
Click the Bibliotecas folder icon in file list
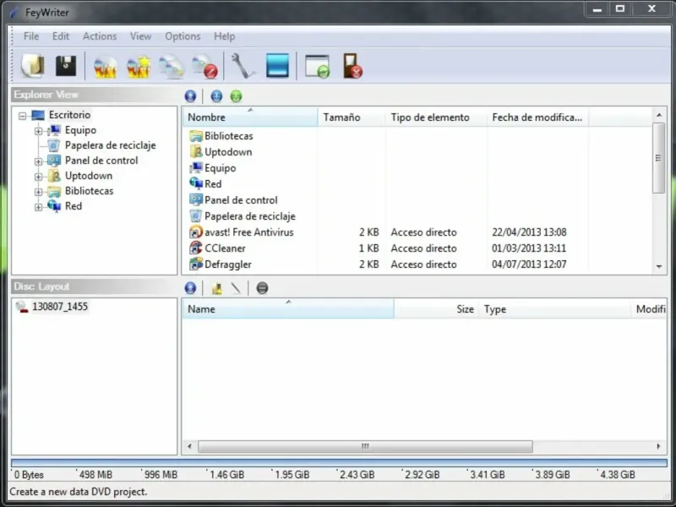(x=196, y=136)
